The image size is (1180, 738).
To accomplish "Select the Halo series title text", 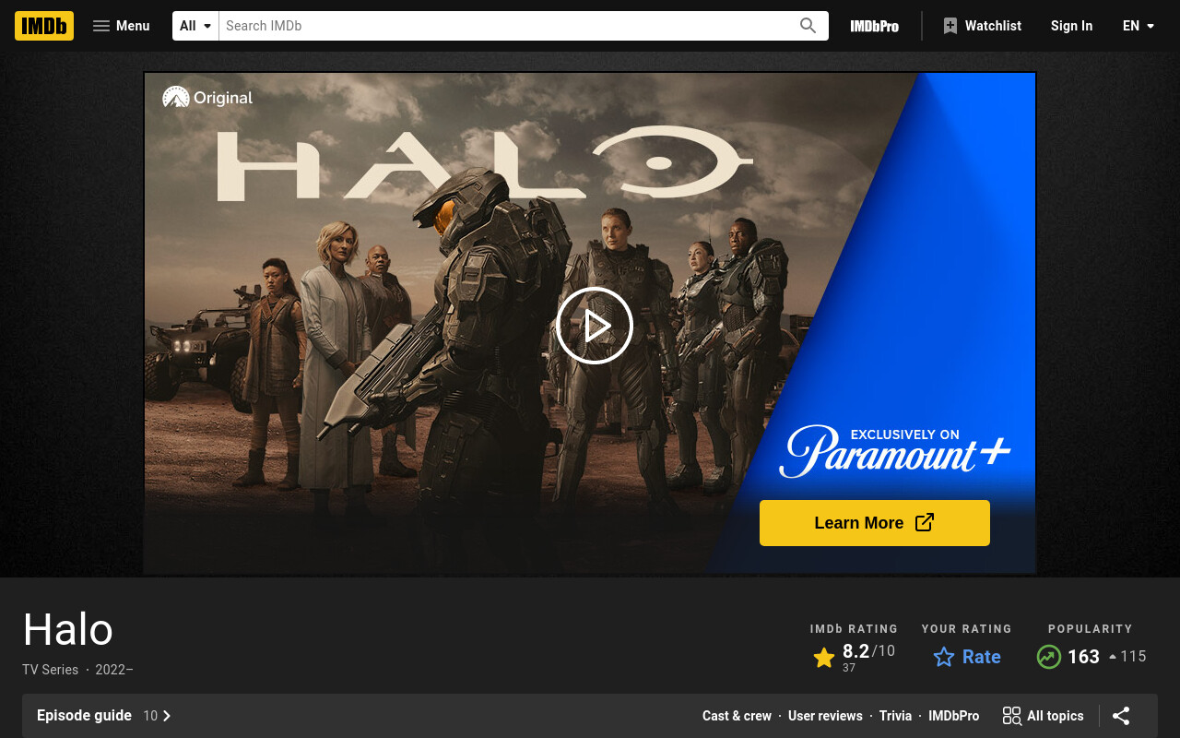I will 68,630.
